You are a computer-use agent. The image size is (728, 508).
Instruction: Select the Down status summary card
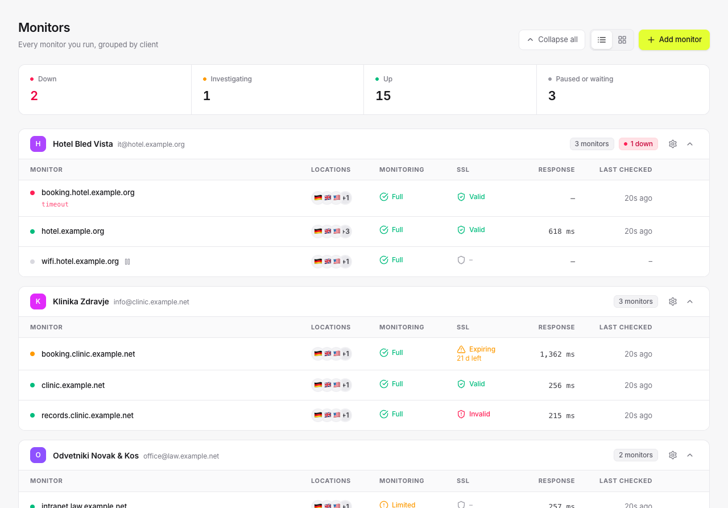105,89
